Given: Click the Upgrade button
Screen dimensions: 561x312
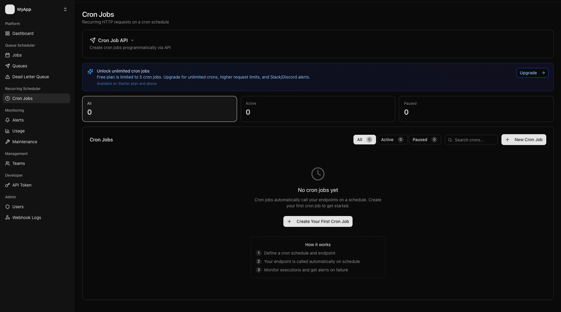Looking at the screenshot, I should click(532, 73).
